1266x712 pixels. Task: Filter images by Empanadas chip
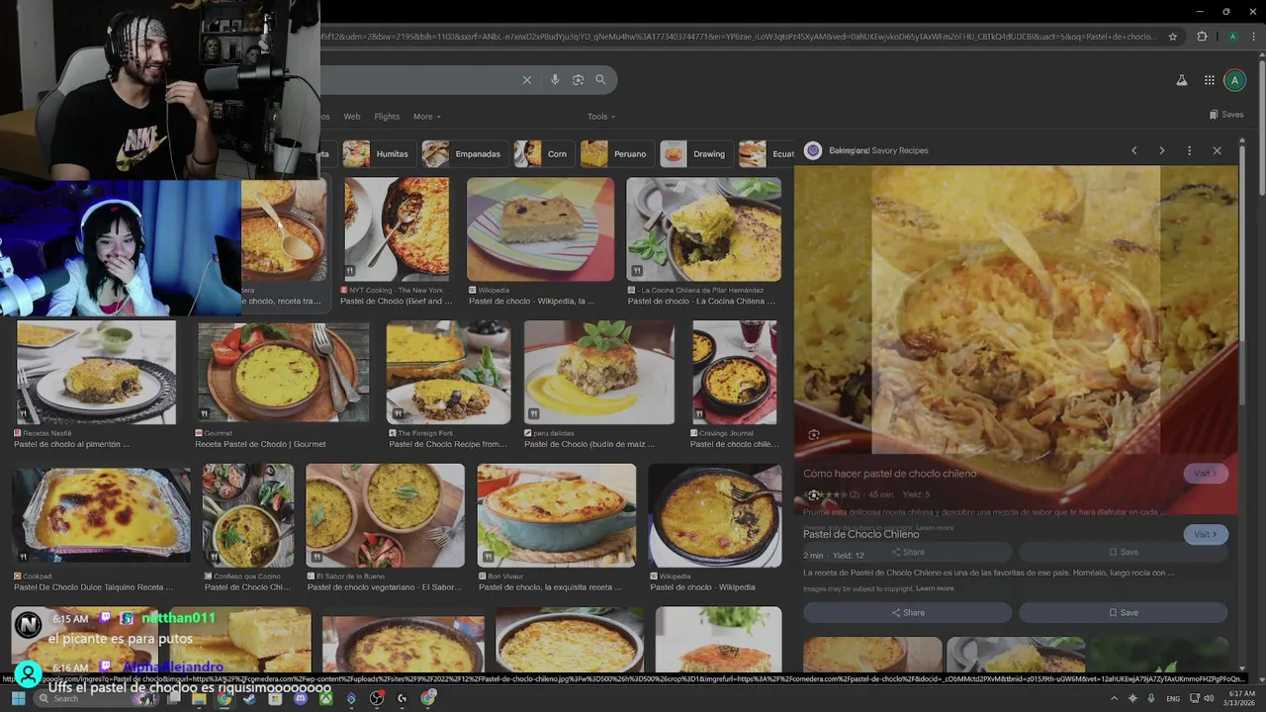(x=464, y=154)
